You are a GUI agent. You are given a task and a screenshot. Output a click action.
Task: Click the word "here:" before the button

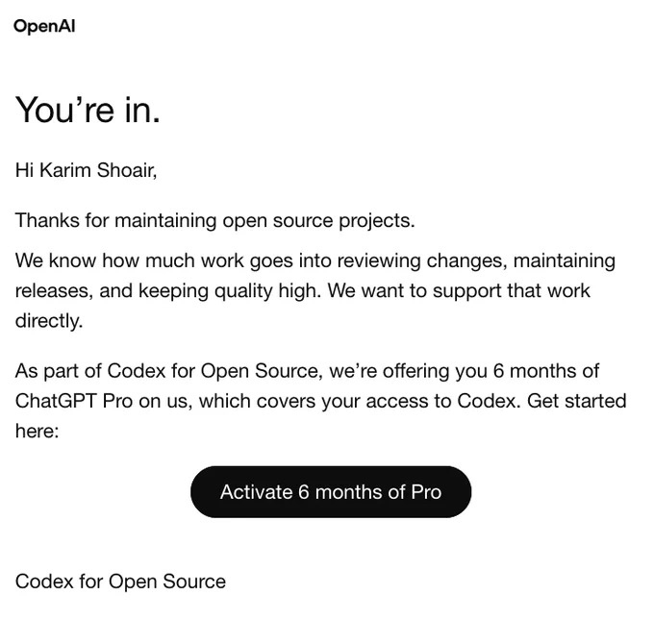(x=38, y=432)
